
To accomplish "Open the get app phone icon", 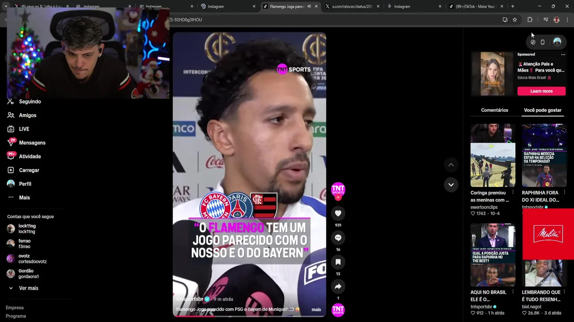I will [543, 42].
